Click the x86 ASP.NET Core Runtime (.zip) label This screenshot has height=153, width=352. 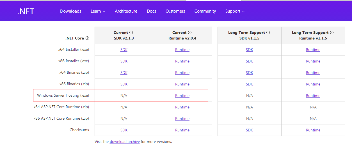tap(61, 118)
